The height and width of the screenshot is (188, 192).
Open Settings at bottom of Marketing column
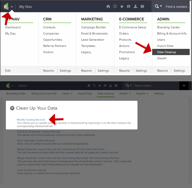click(103, 71)
